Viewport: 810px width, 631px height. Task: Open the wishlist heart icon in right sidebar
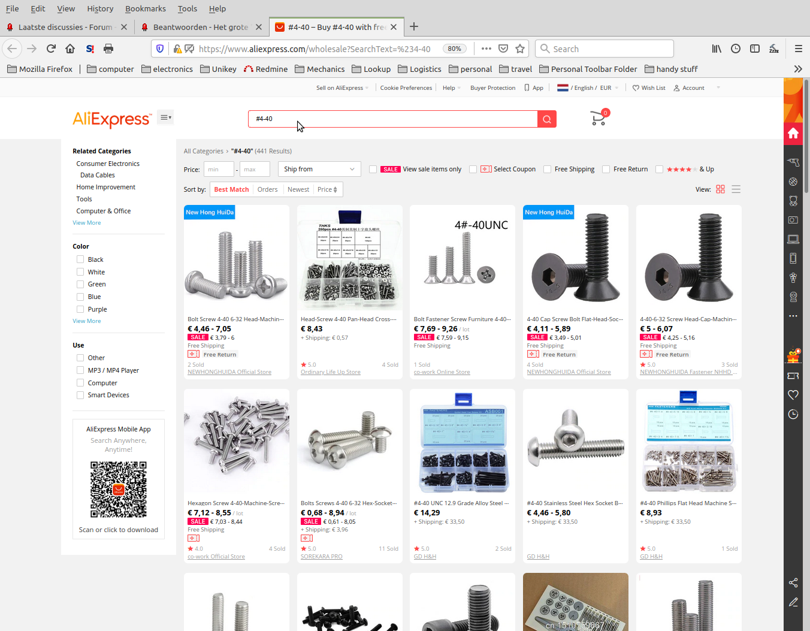793,395
